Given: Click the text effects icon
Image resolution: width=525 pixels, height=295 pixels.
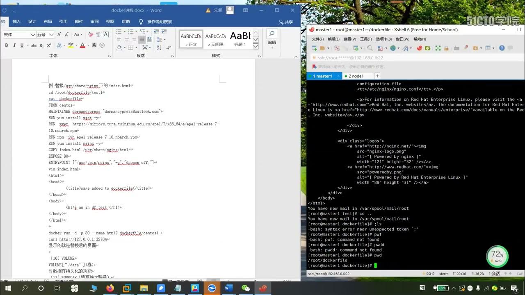Looking at the screenshot, I should tap(59, 45).
